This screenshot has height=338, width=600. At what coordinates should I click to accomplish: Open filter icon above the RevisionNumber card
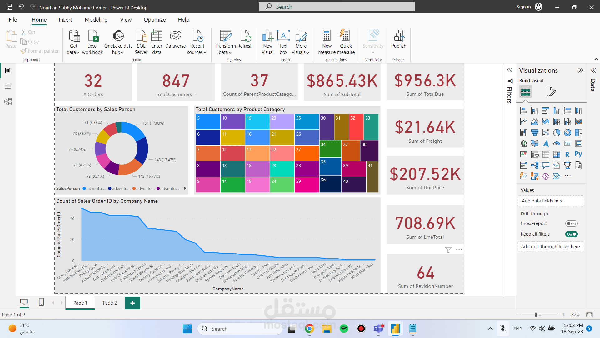click(x=448, y=250)
